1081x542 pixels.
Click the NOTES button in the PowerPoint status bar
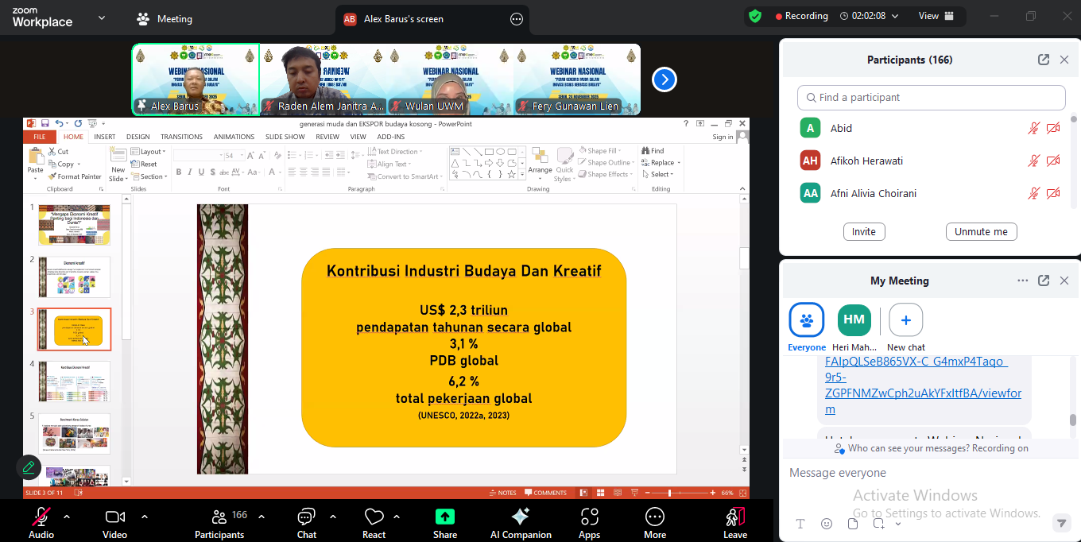point(502,493)
